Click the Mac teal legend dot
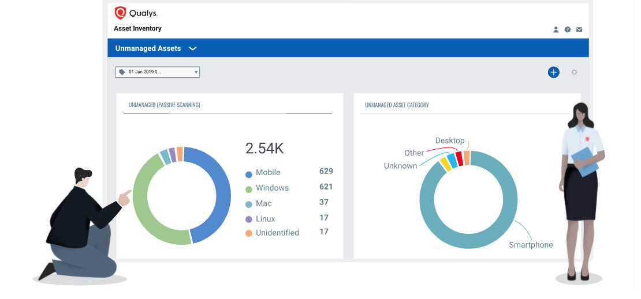This screenshot has height=299, width=641. pyautogui.click(x=248, y=205)
